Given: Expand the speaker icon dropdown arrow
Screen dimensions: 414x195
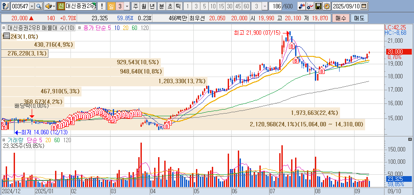Looking at the screenshot, I should point(54,6).
